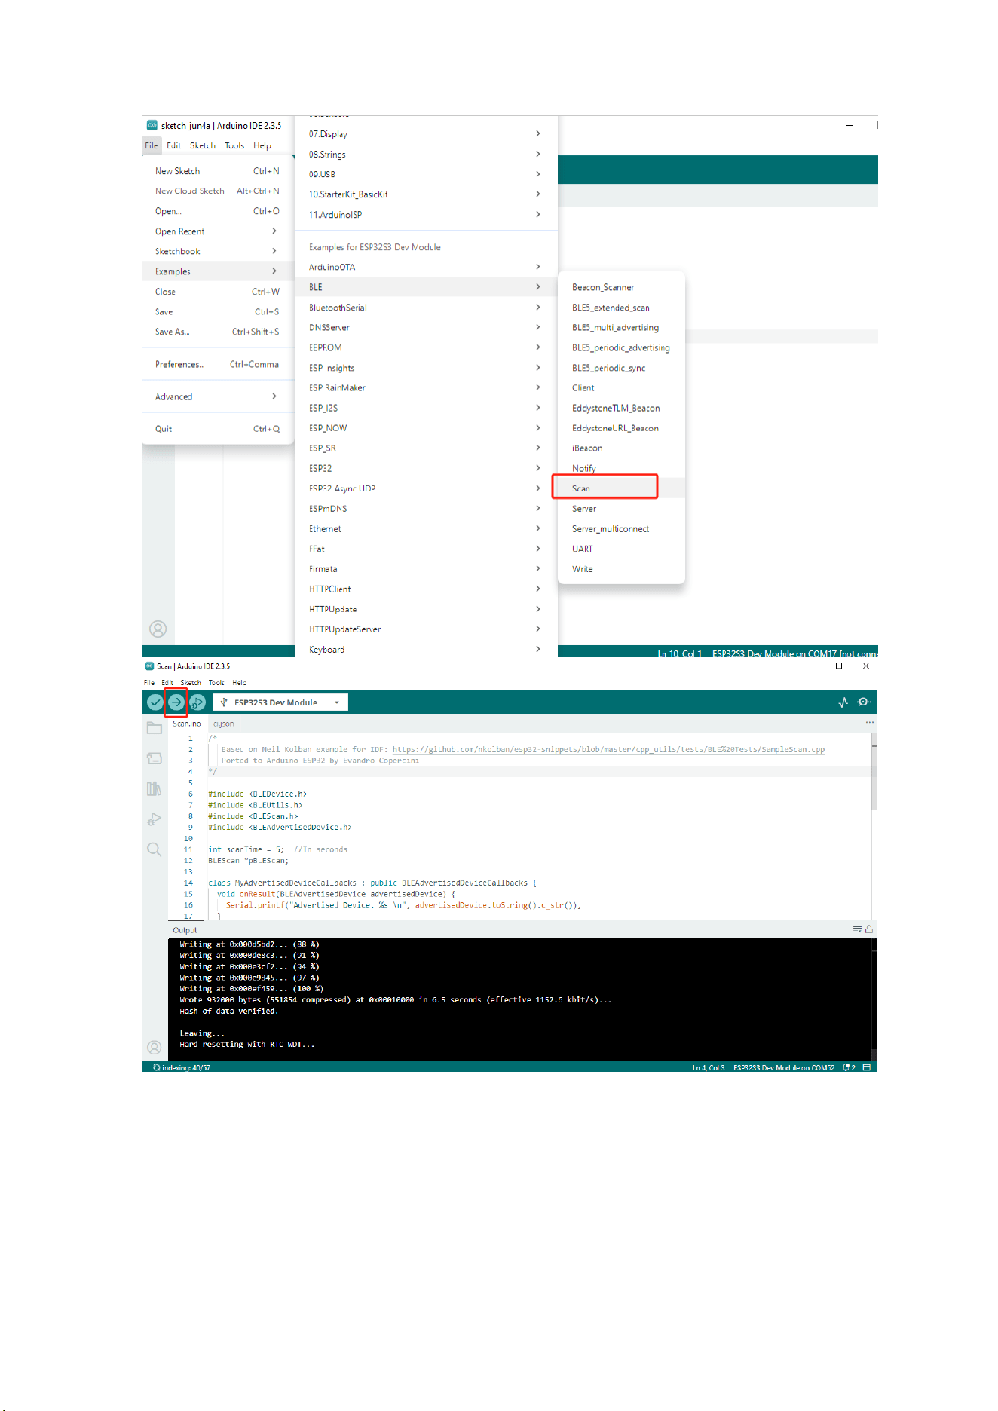Click Ln 4, Col 3 in status bar
This screenshot has width=998, height=1411.
pyautogui.click(x=709, y=1067)
